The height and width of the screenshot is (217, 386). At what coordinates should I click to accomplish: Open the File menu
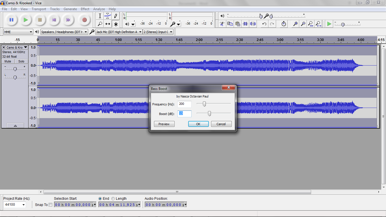(5, 9)
